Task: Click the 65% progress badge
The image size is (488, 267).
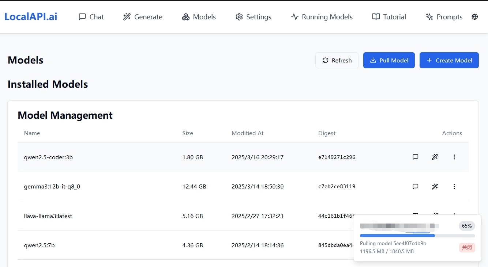Action: 467,226
